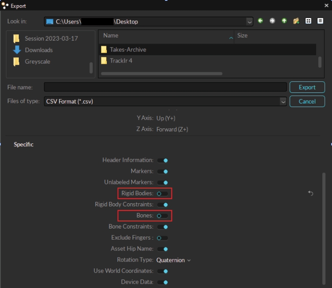Click the grey forward arrow icon
Viewport: 332px width, 288px height.
[272, 21]
